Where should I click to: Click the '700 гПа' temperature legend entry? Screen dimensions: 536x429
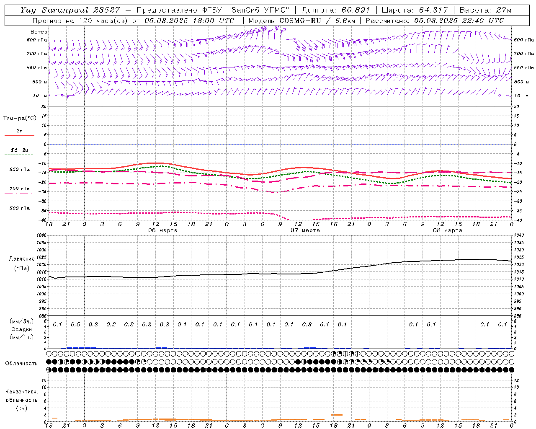coord(20,189)
